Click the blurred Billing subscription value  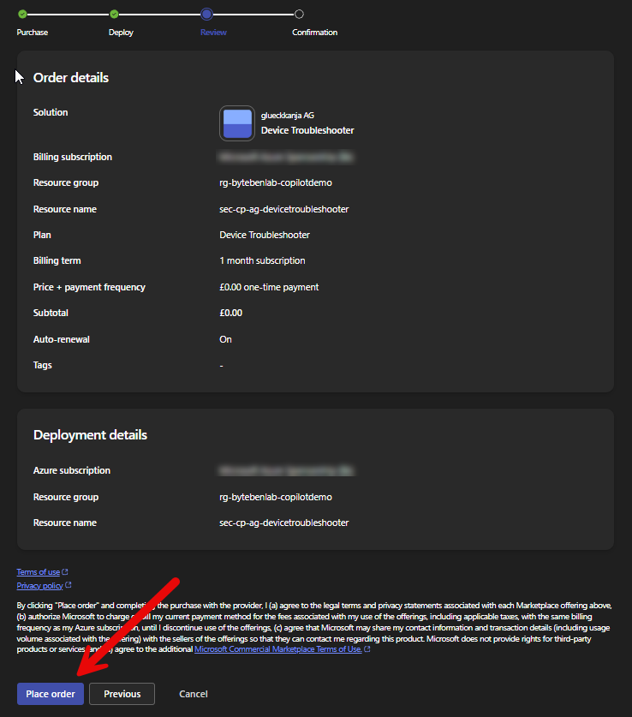[286, 158]
